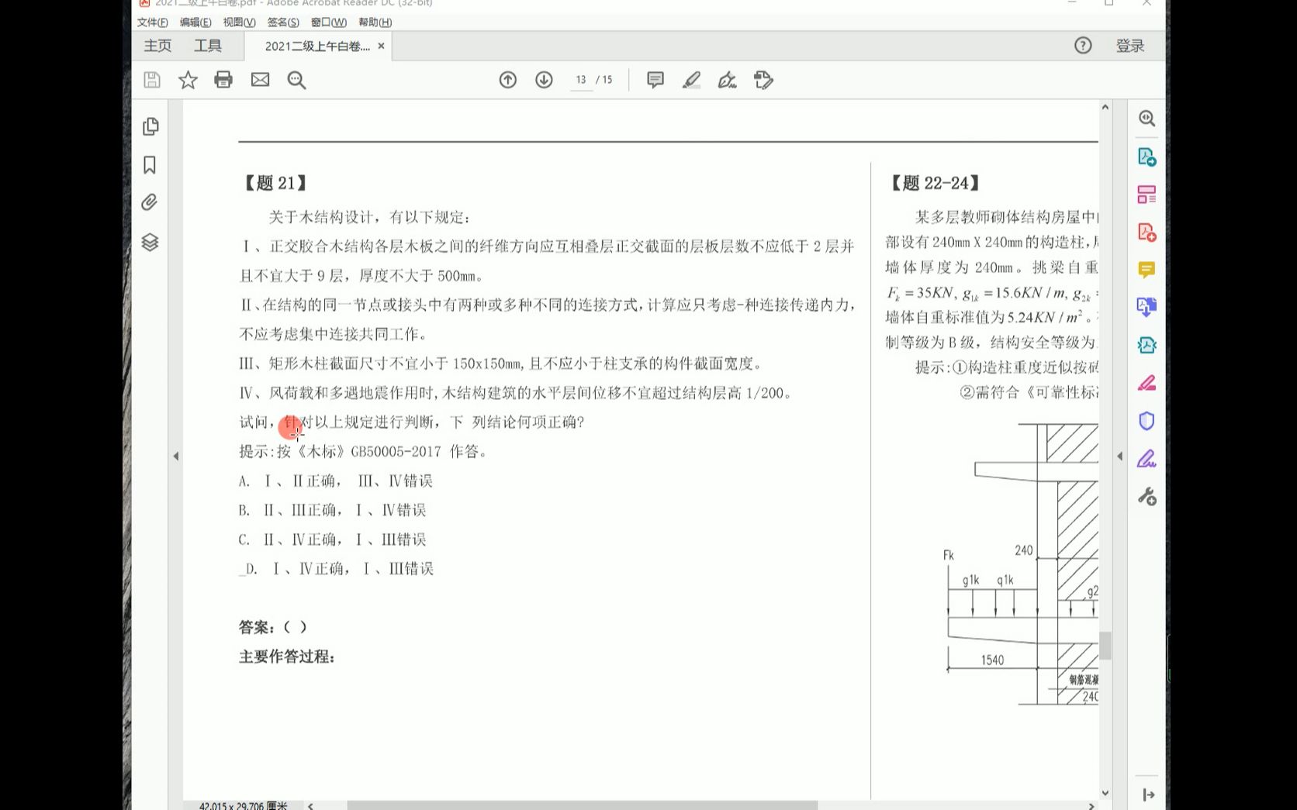
Task: Email the document
Action: pyautogui.click(x=260, y=79)
